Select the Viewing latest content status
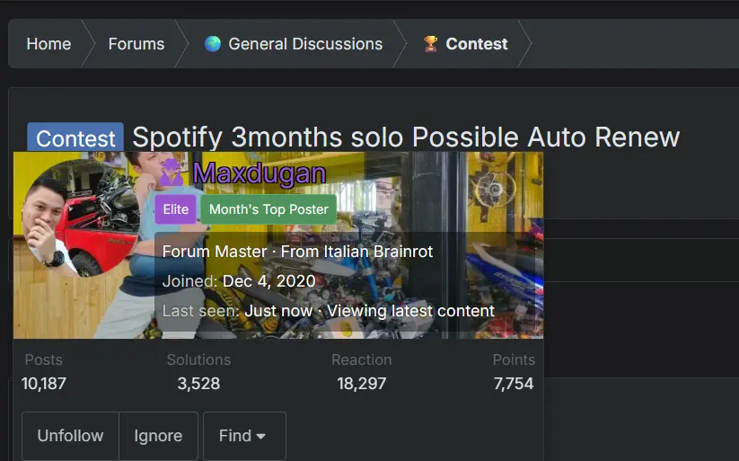The image size is (739, 461). pos(410,311)
